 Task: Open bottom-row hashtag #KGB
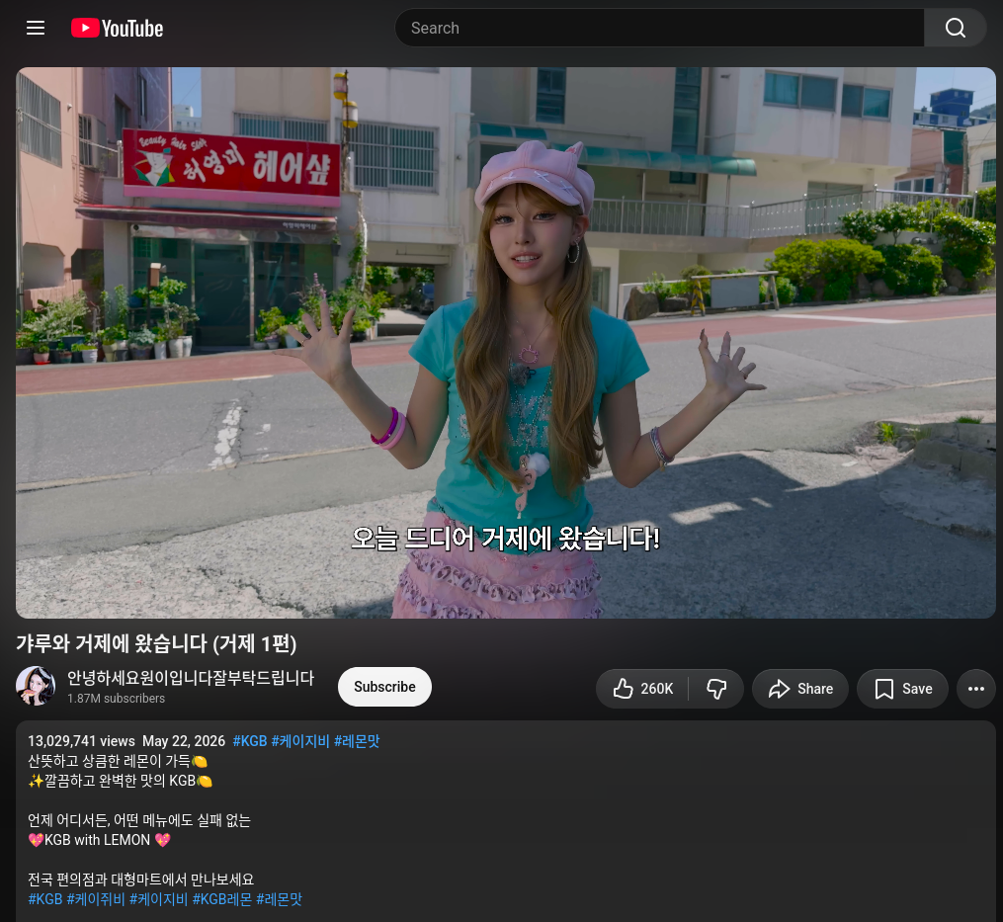click(45, 899)
